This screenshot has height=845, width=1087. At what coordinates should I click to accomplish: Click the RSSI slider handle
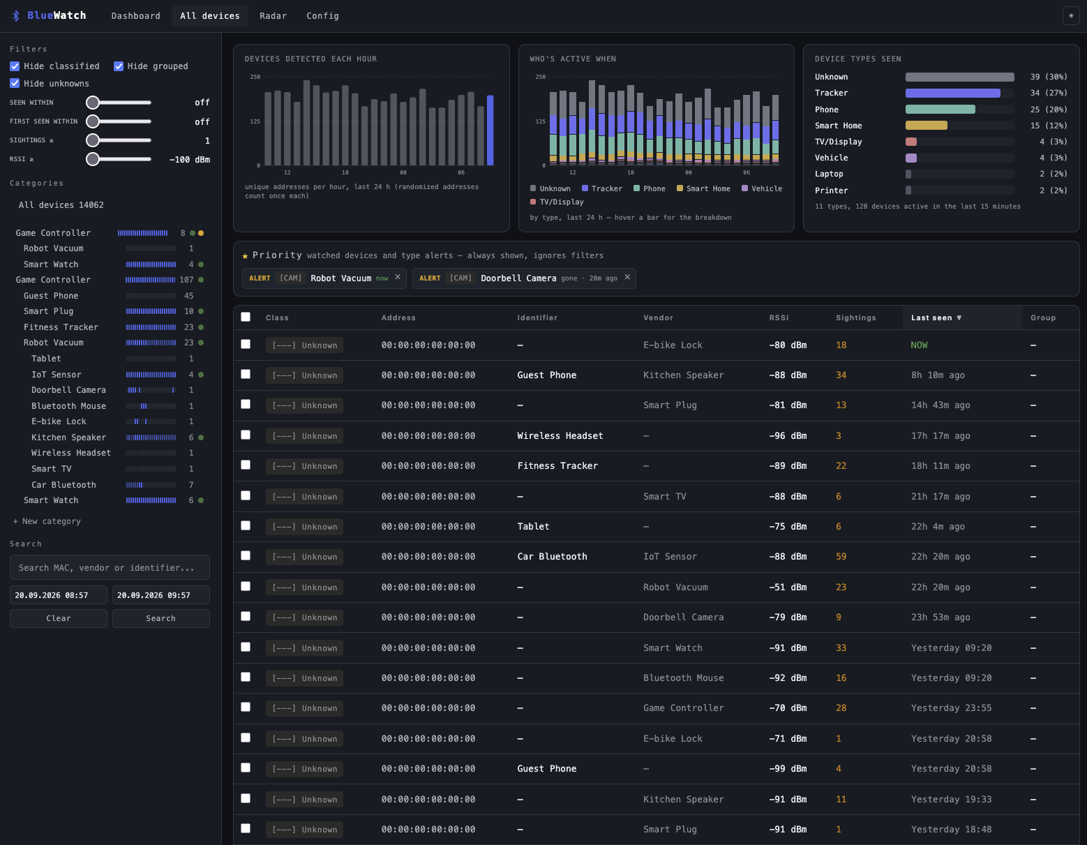click(x=93, y=159)
